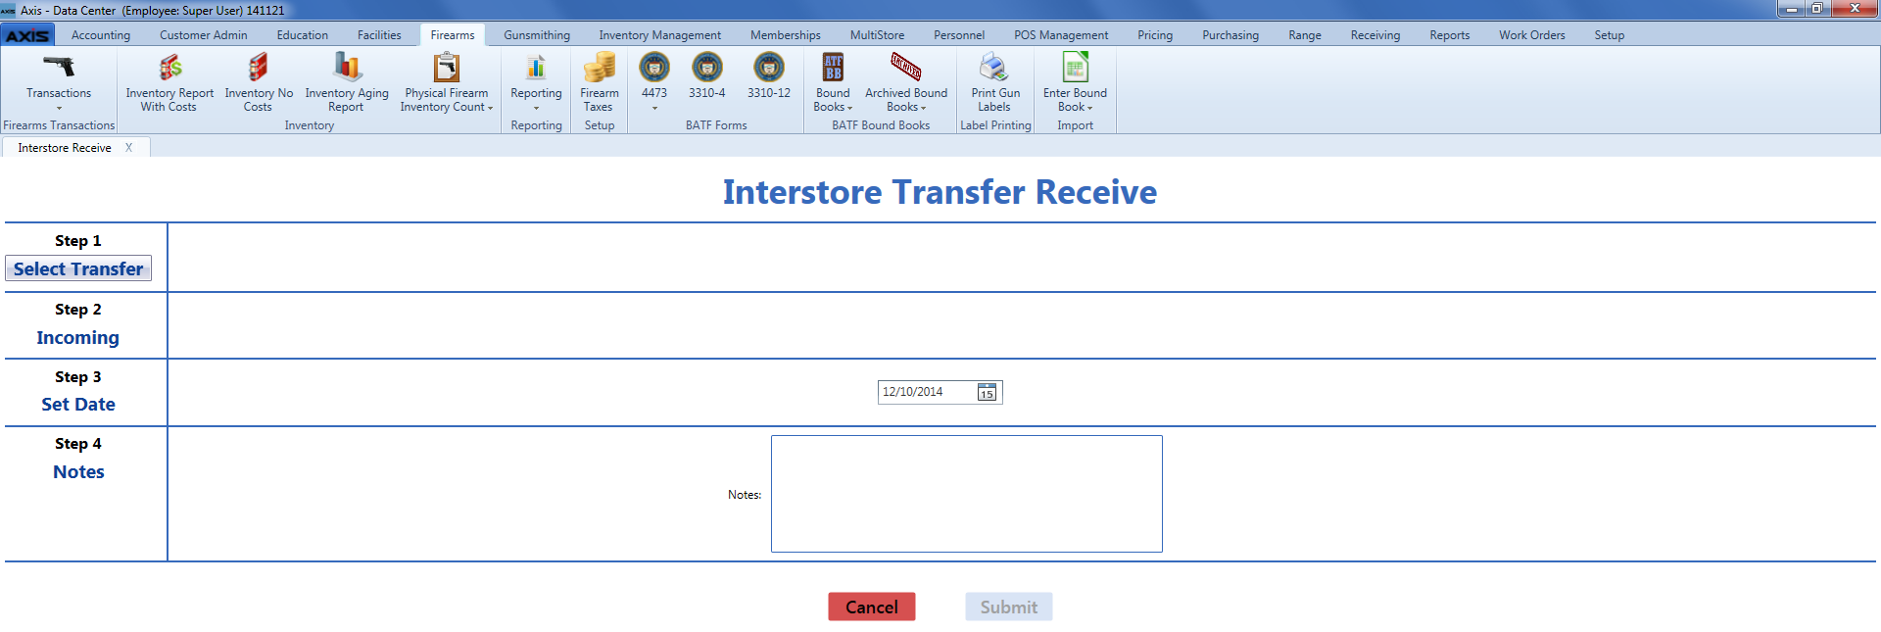The image size is (1881, 632).
Task: Open the Purchasing ribbon tab
Action: pos(1230,35)
